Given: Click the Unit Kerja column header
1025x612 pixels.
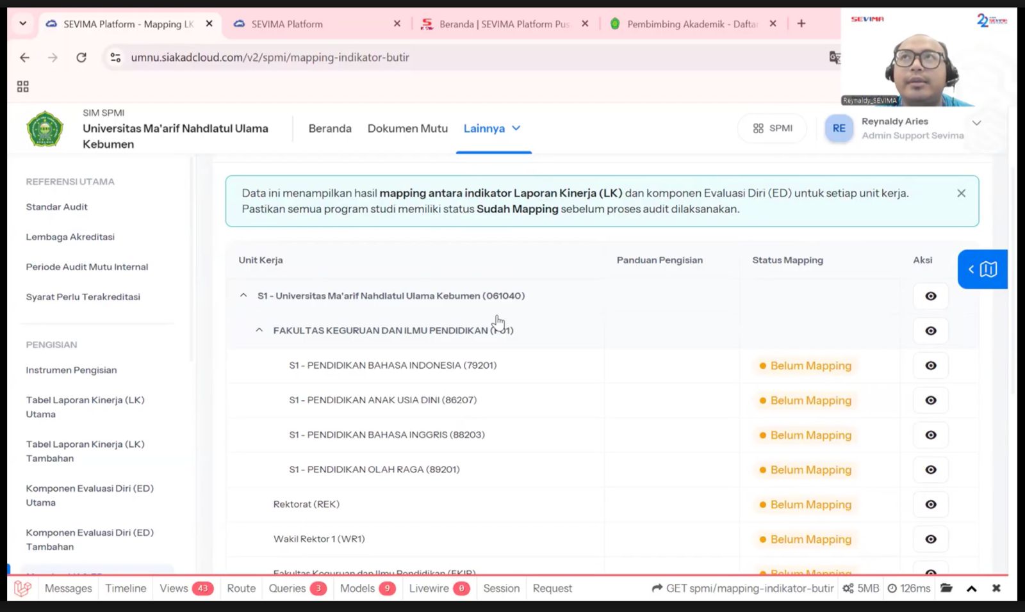Looking at the screenshot, I should (x=261, y=260).
